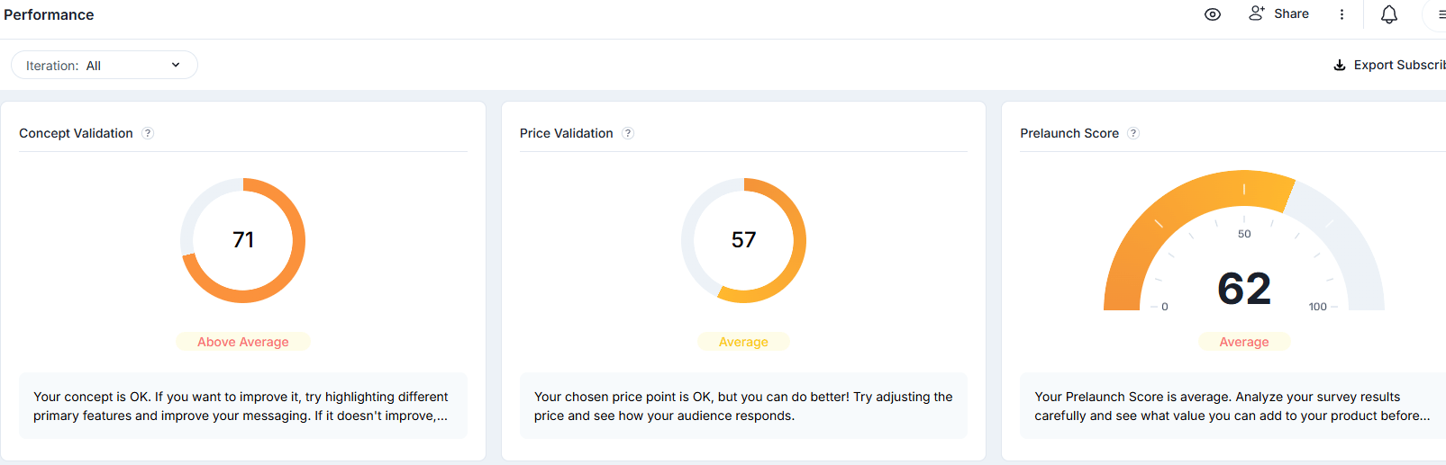This screenshot has width=1446, height=465.
Task: Open the notifications bell
Action: (1389, 14)
